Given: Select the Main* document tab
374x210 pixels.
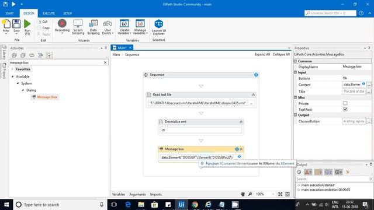Looking at the screenshot, I should coord(122,48).
